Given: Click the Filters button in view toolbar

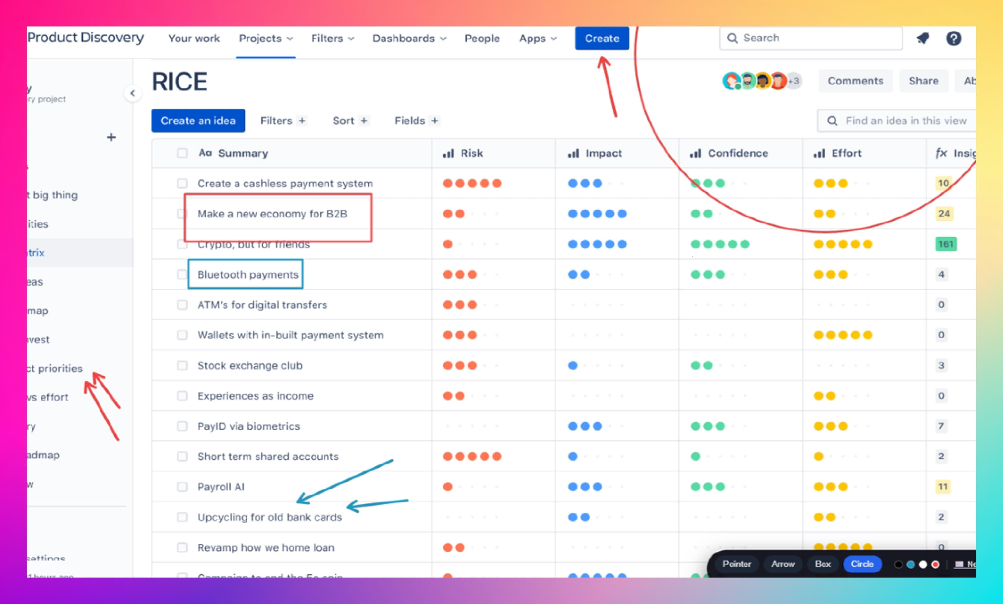Looking at the screenshot, I should coord(283,121).
